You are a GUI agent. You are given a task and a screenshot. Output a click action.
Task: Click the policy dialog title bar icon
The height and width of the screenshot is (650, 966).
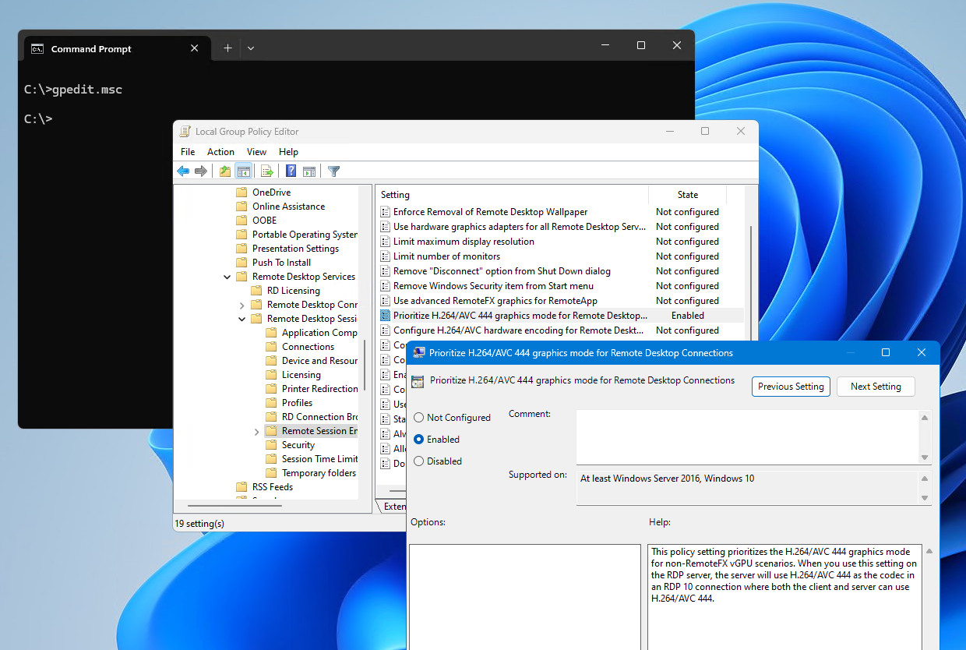(x=419, y=353)
